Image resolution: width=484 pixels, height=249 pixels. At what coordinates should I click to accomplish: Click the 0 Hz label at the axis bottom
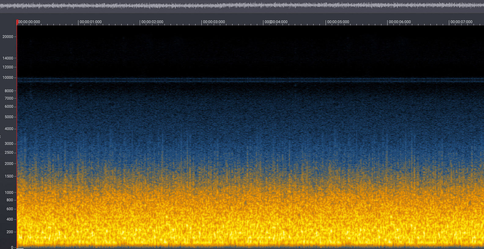(12, 247)
